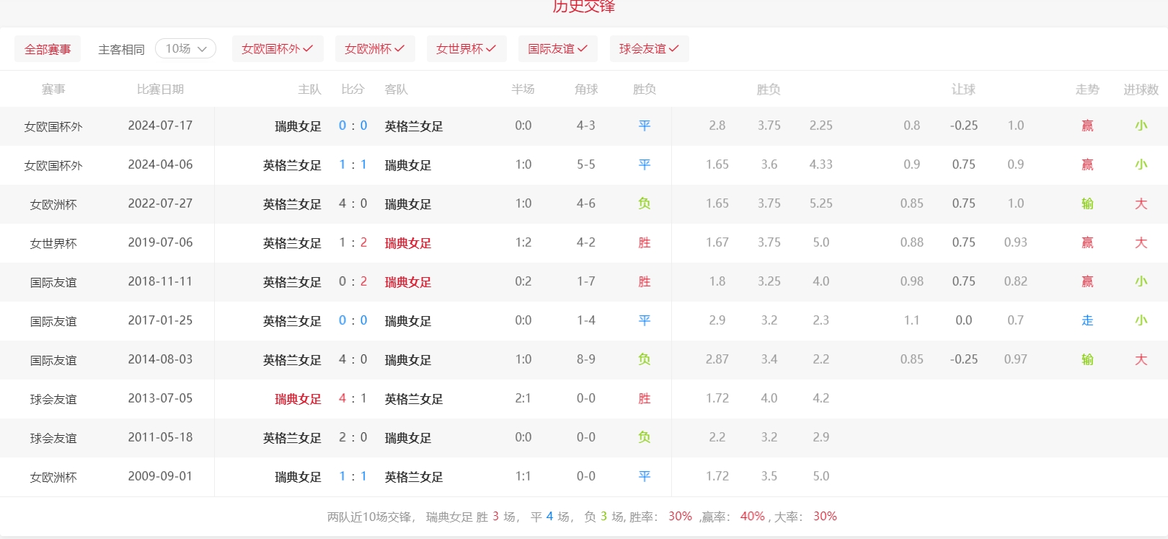The image size is (1168, 539).
Task: Open red 瑞典女足 home team in 2013-07-05 row
Action: [x=298, y=399]
